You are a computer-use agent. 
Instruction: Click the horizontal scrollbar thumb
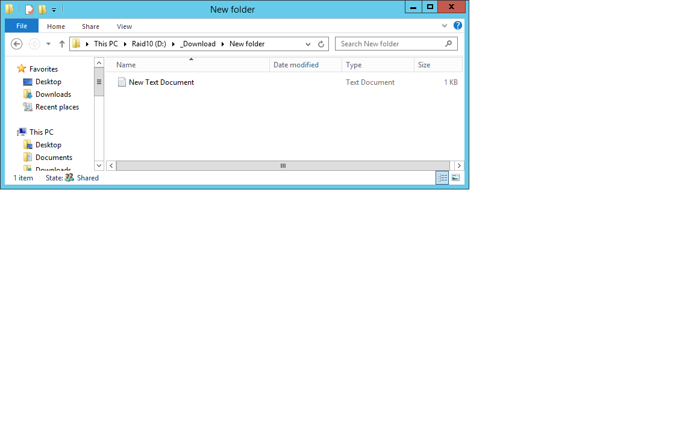[x=283, y=166]
